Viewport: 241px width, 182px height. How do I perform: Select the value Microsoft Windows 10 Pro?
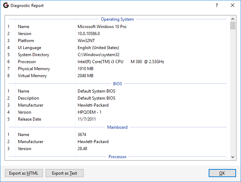102,27
